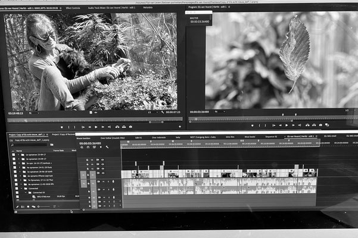Click Mark In in the Source monitor
The height and width of the screenshot is (238, 358).
(x=69, y=127)
